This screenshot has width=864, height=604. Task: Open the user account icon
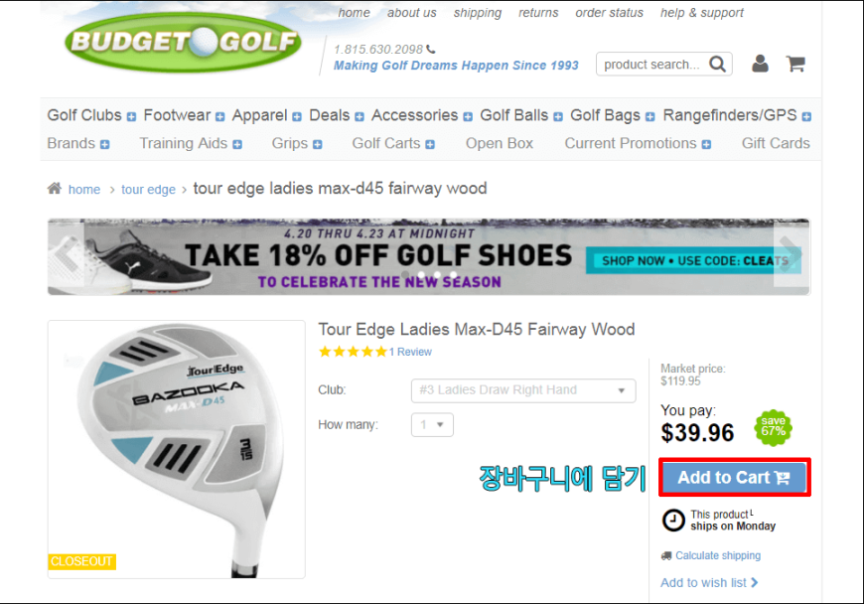tap(760, 64)
